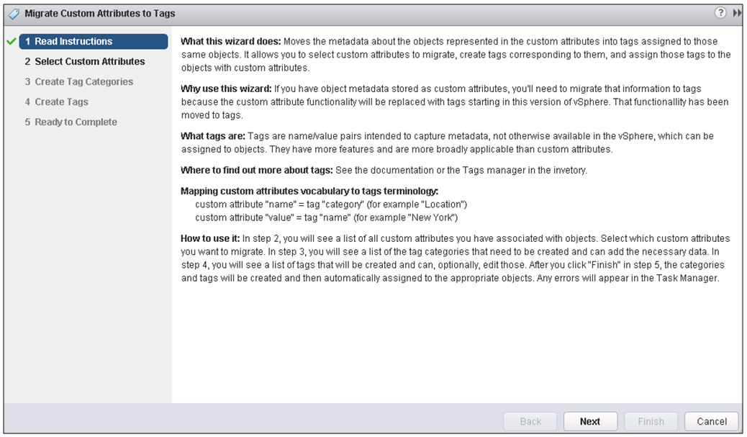Click the 'What this wizard does' heading
Image resolution: width=747 pixels, height=437 pixels.
click(x=231, y=42)
